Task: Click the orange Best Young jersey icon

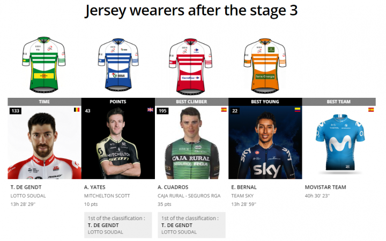Action: [x=265, y=66]
